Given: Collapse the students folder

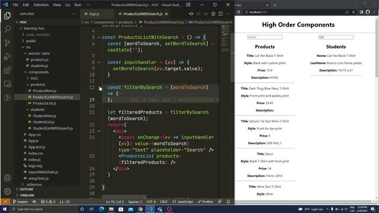Looking at the screenshot, I should tap(47, 109).
